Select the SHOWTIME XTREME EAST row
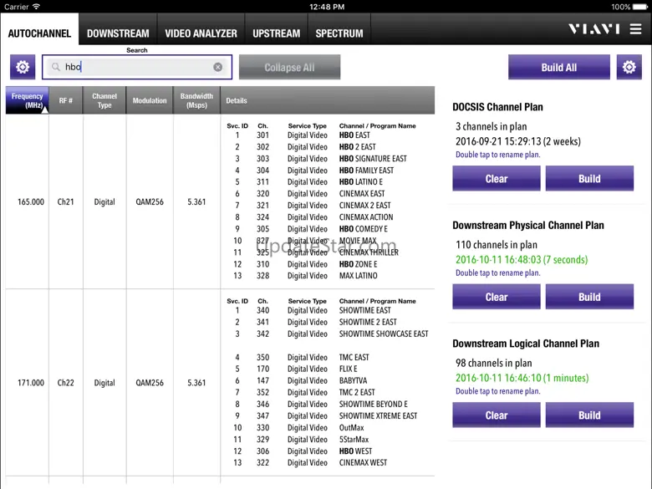The width and height of the screenshot is (652, 489). (x=328, y=415)
